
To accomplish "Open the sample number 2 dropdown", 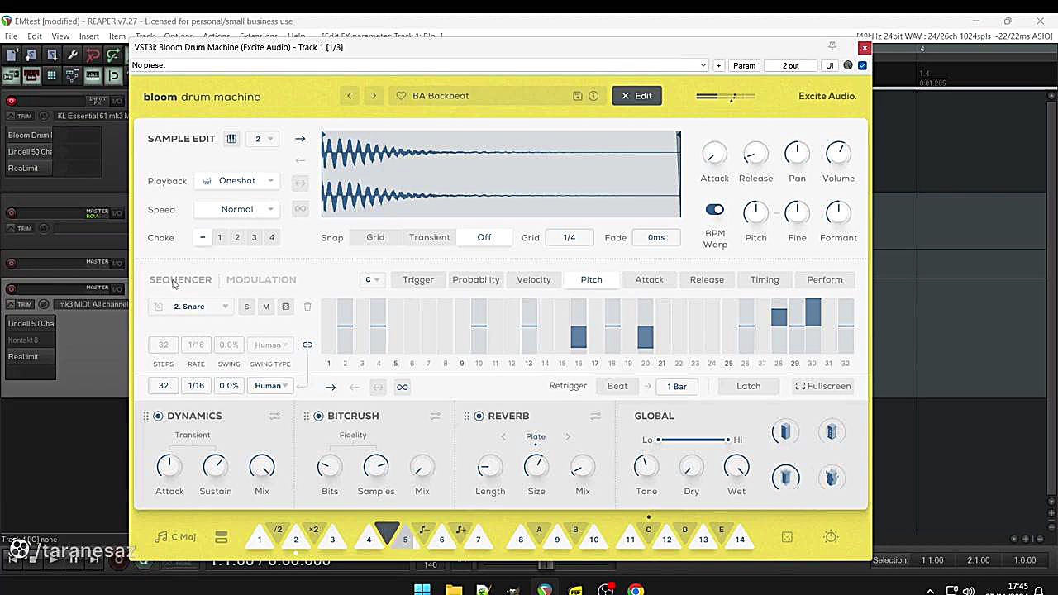I will point(263,139).
